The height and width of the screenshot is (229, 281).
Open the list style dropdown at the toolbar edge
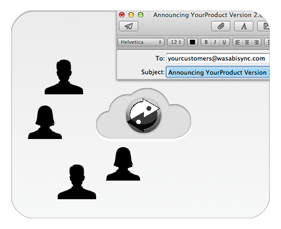point(267,42)
